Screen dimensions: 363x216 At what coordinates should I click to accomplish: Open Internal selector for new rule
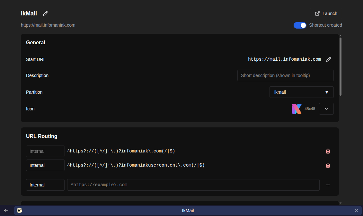45,185
